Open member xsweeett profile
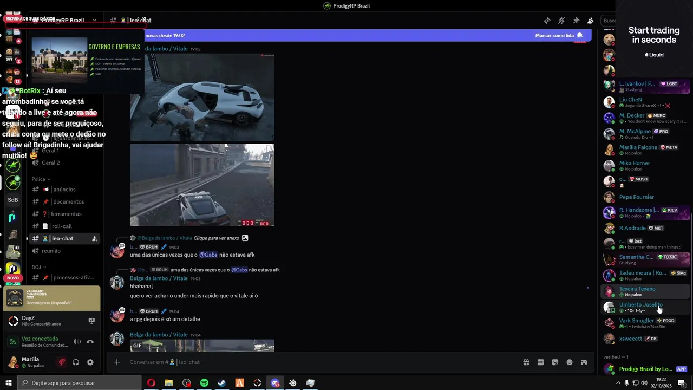The image size is (693, 390). click(x=646, y=339)
